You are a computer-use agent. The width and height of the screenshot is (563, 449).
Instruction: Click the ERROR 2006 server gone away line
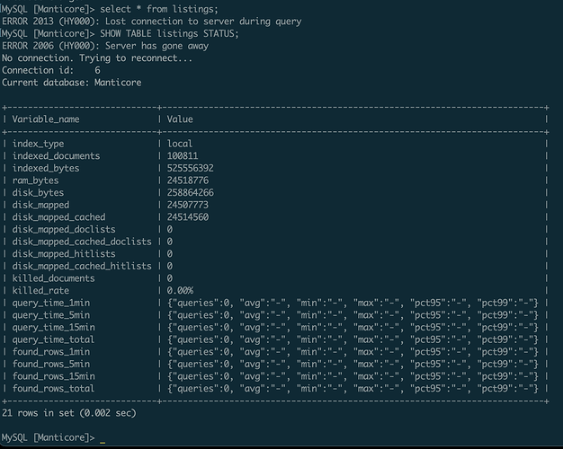[105, 46]
